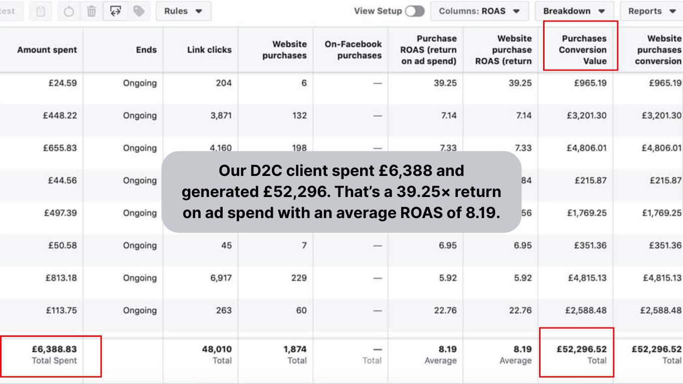Click the £24.59 amount spent row
Viewport: 683px width, 384px height.
pos(62,83)
